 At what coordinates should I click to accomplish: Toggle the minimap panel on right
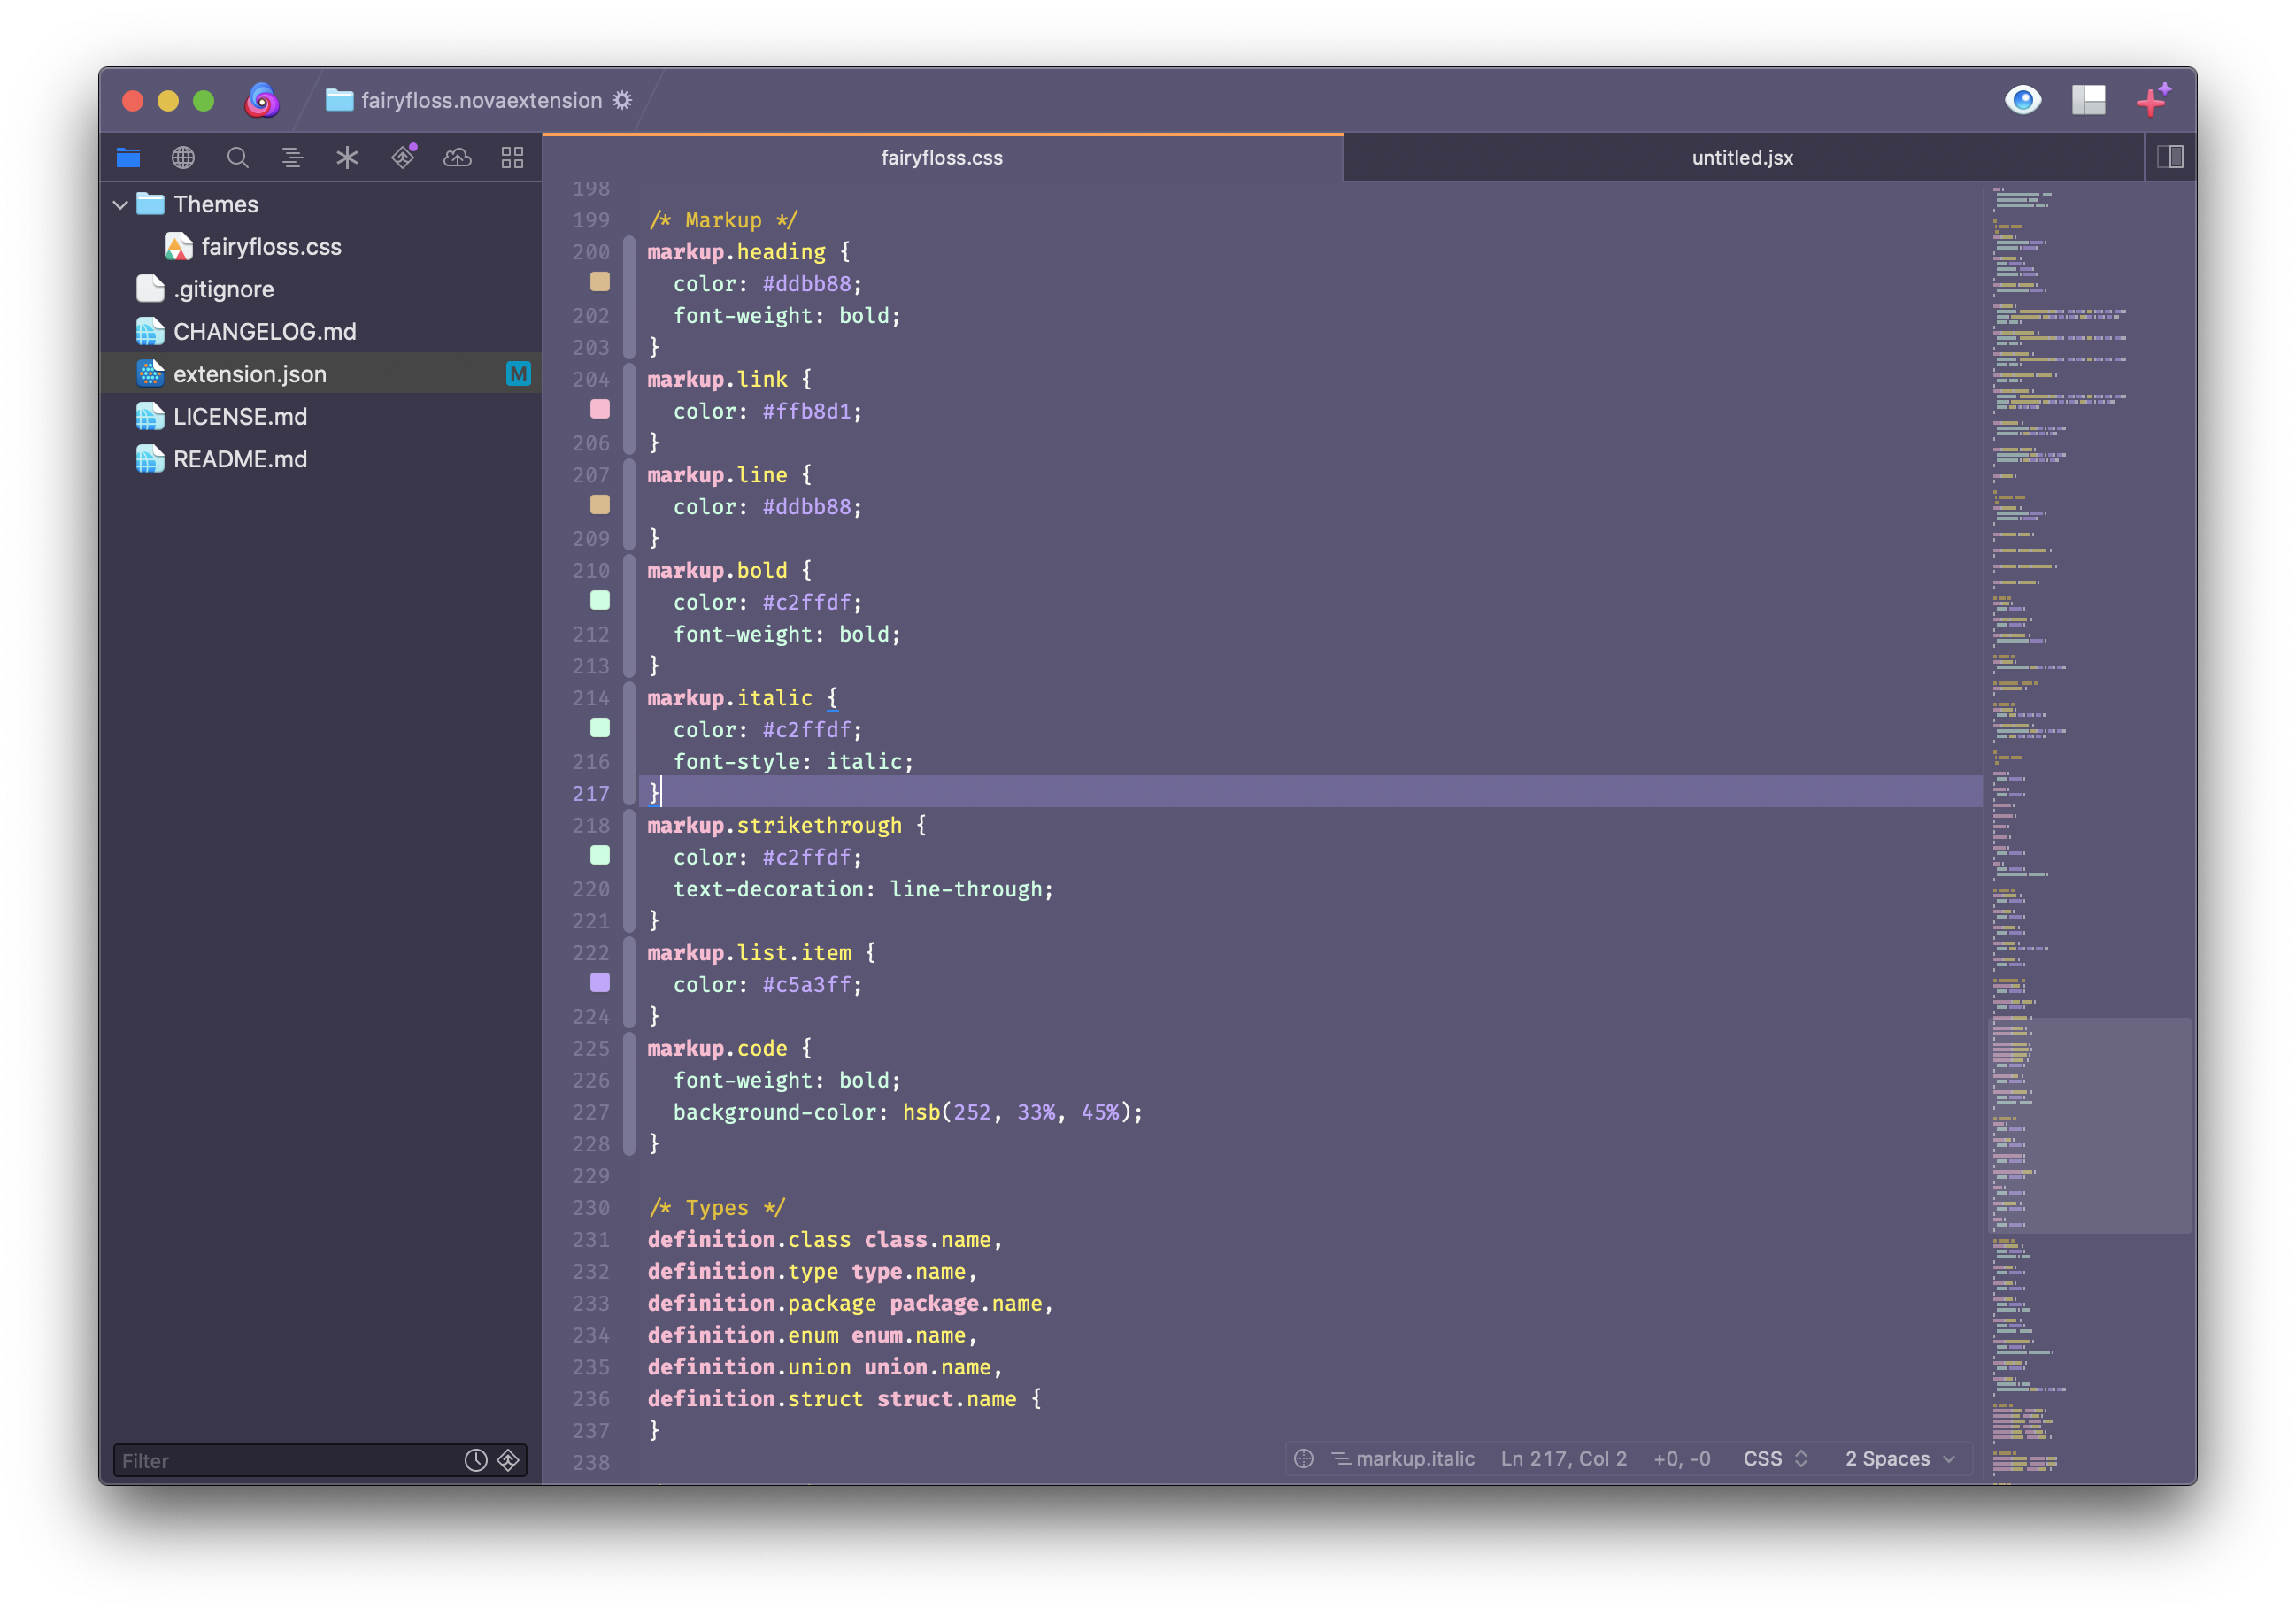coord(2172,156)
